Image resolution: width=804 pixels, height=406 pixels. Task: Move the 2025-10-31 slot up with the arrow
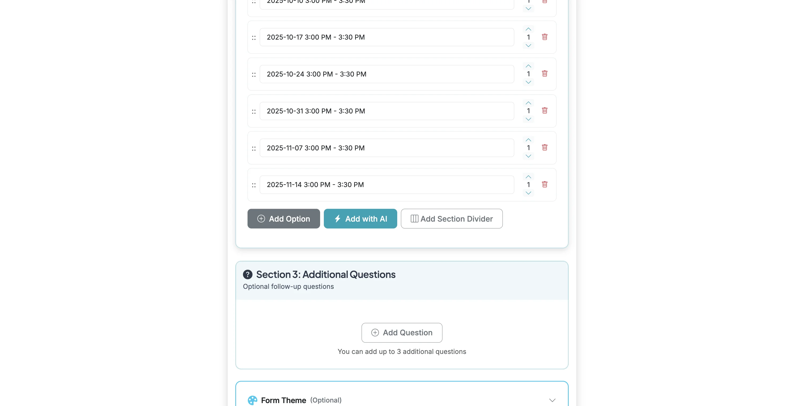click(x=528, y=103)
